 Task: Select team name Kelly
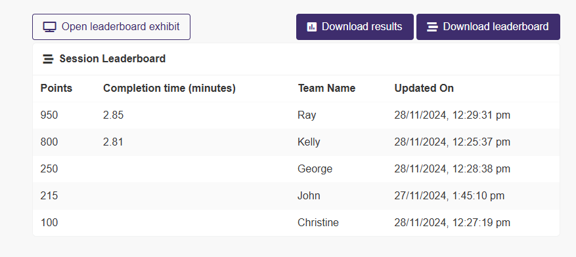309,142
